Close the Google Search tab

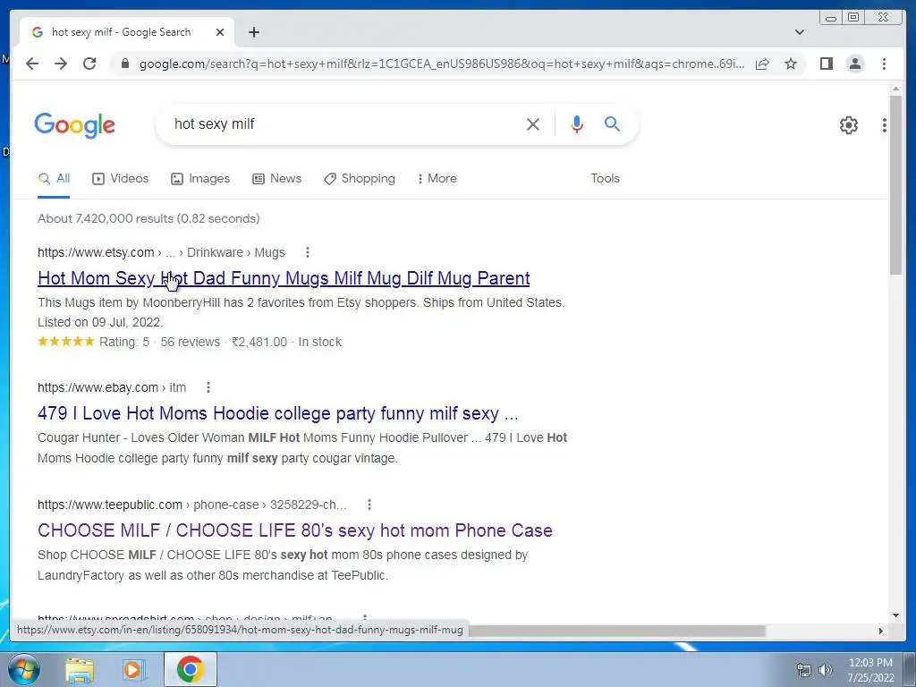[220, 32]
